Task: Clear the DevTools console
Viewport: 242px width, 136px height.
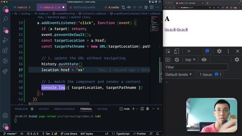Action: [x=177, y=60]
